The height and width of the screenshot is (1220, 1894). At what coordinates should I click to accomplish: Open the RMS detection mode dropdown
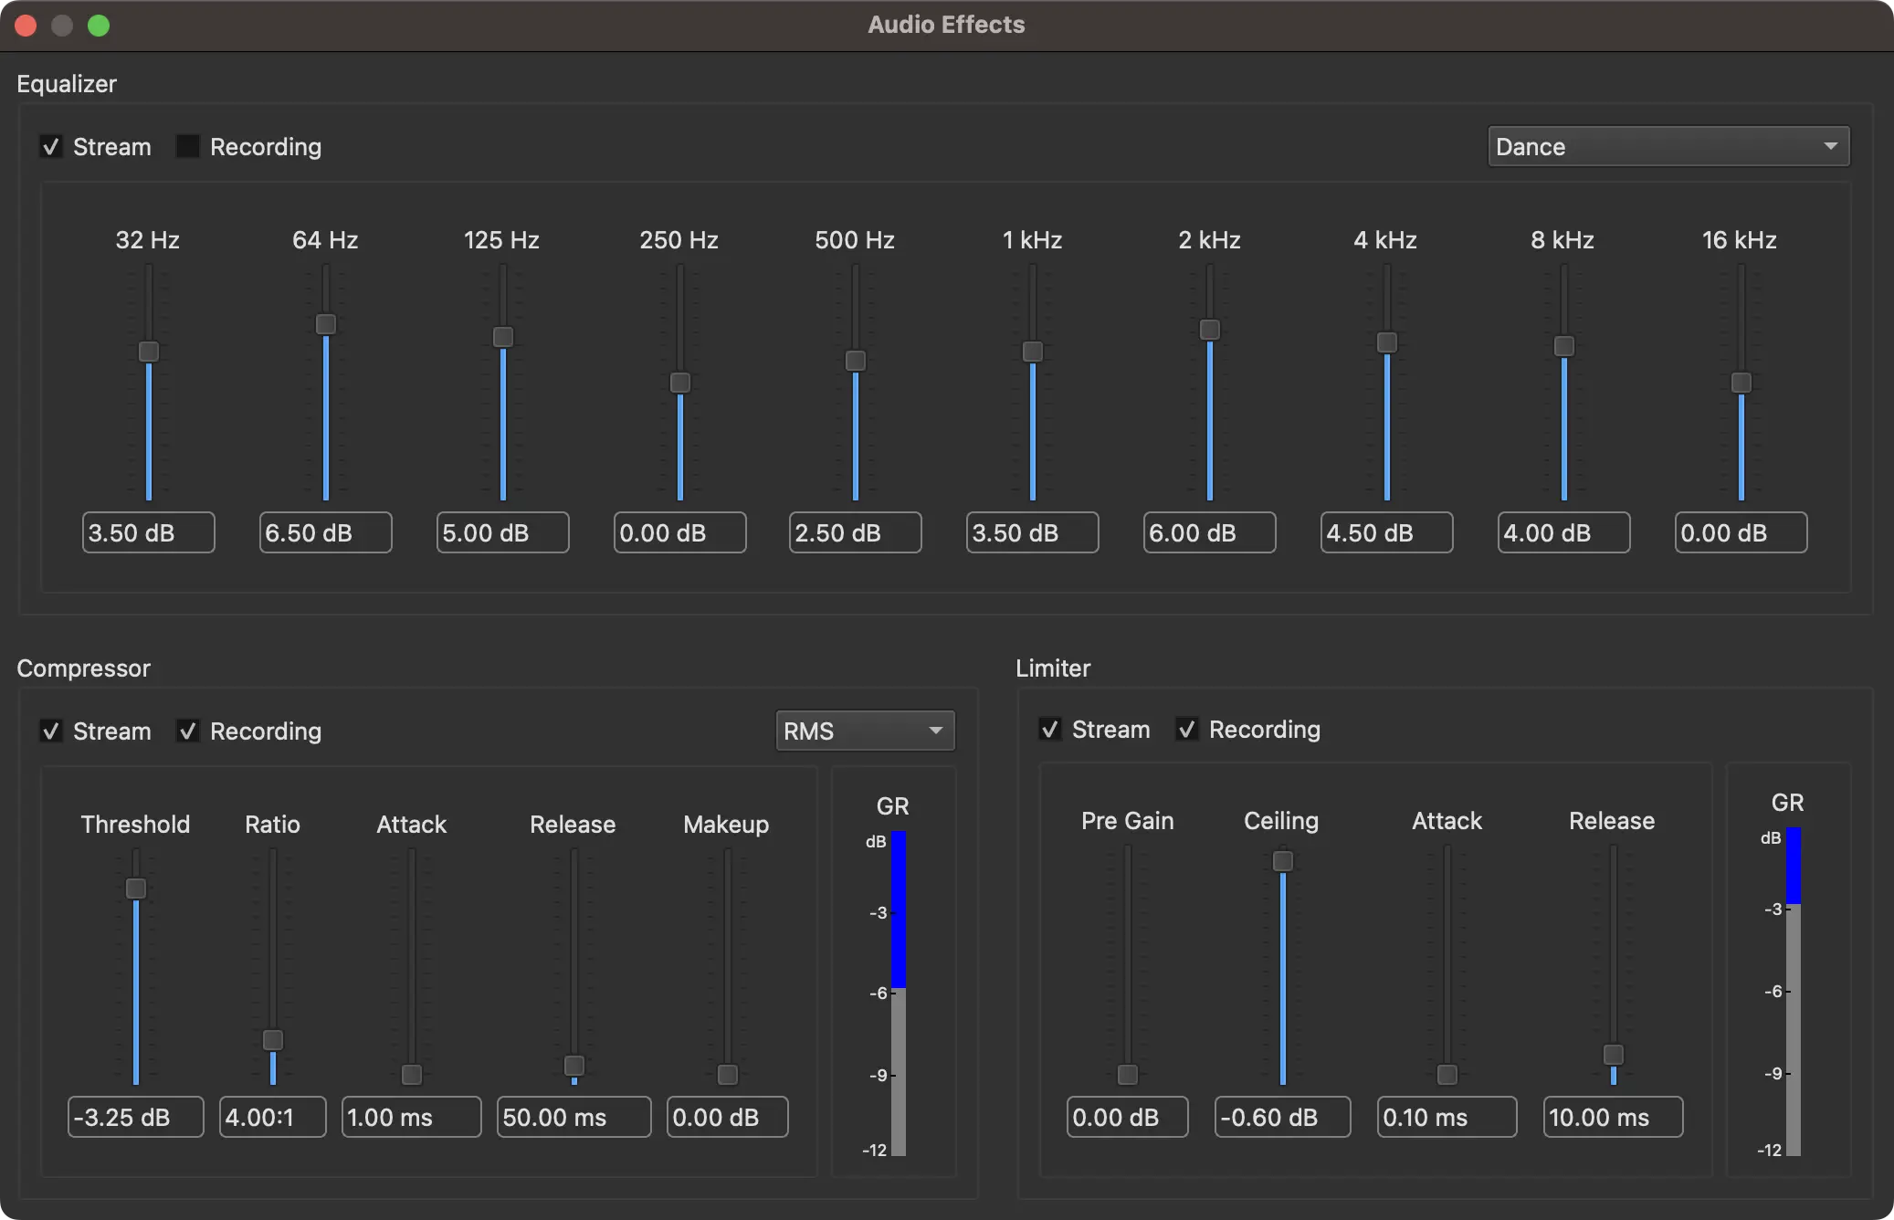[x=864, y=731]
